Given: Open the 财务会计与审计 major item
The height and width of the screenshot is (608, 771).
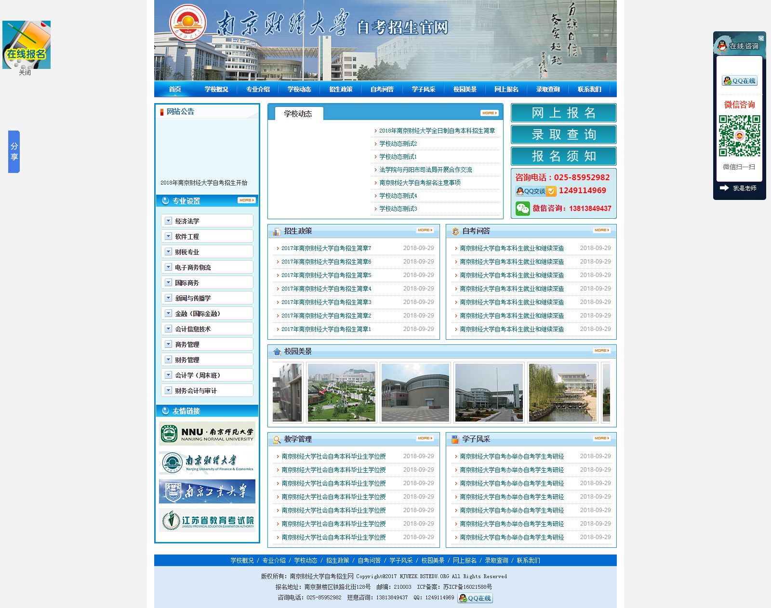Looking at the screenshot, I should [207, 390].
